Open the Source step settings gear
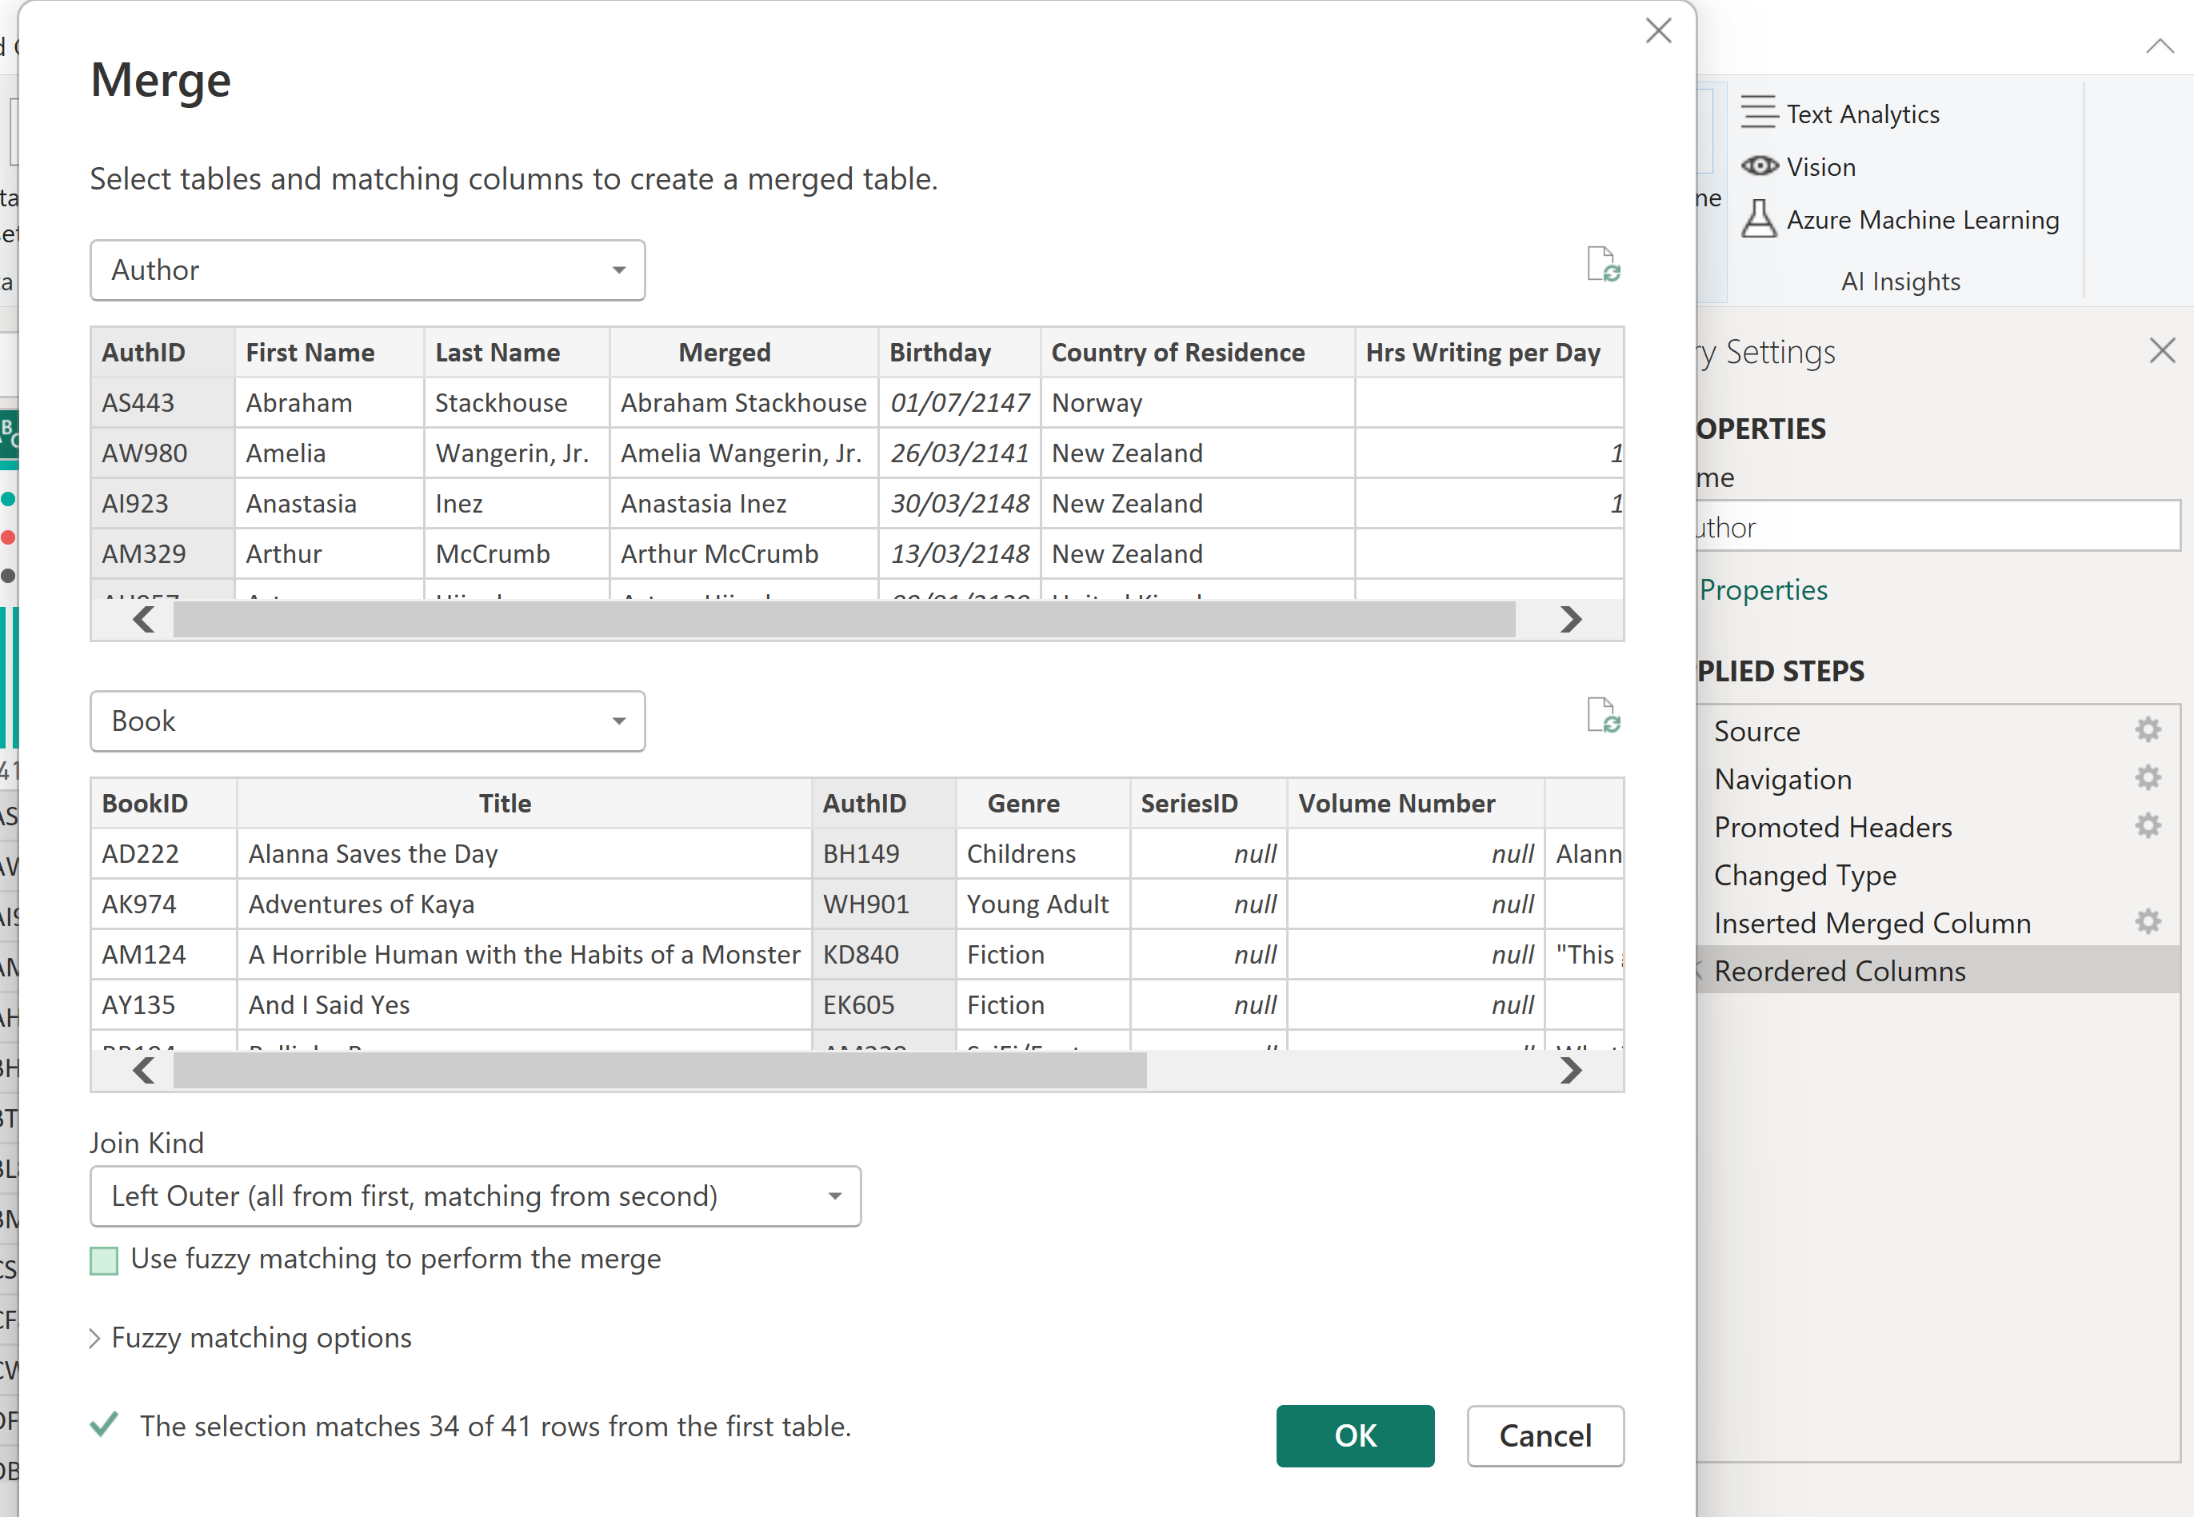This screenshot has width=2194, height=1517. click(x=2148, y=730)
